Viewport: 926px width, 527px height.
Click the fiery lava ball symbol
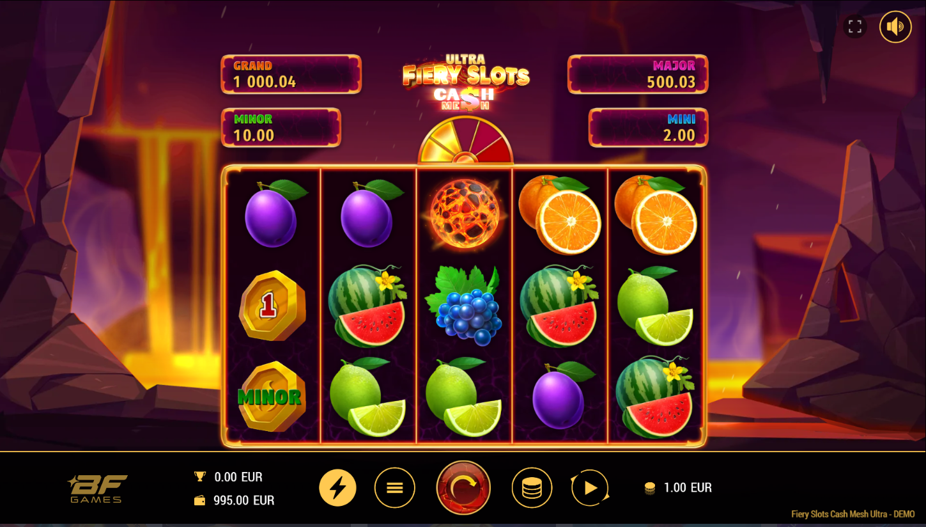465,213
